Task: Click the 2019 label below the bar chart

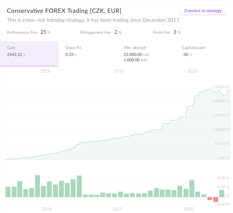Action: (118, 209)
